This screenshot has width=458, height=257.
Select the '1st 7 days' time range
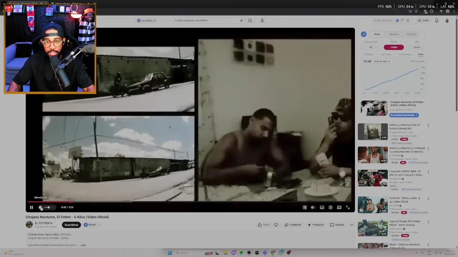[x=386, y=54]
